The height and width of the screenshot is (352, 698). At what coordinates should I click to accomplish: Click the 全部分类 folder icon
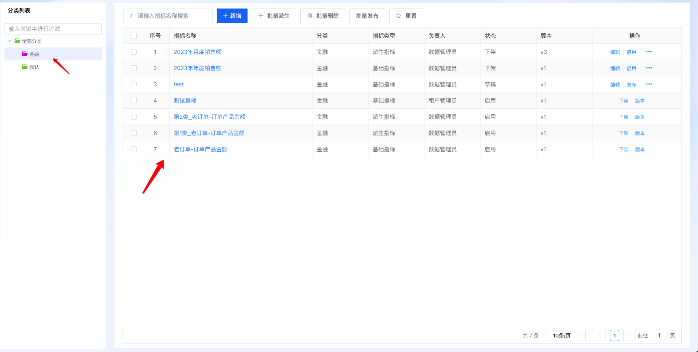[17, 41]
